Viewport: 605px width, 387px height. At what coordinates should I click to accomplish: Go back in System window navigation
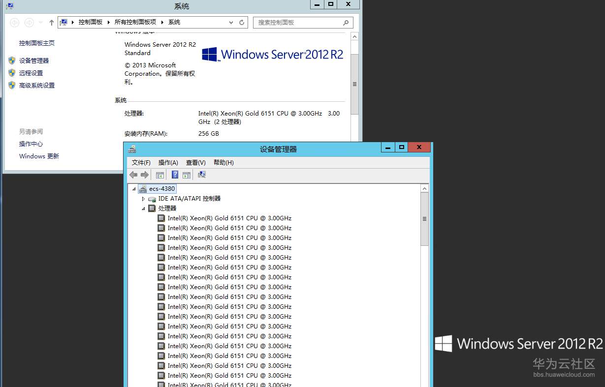tap(15, 22)
